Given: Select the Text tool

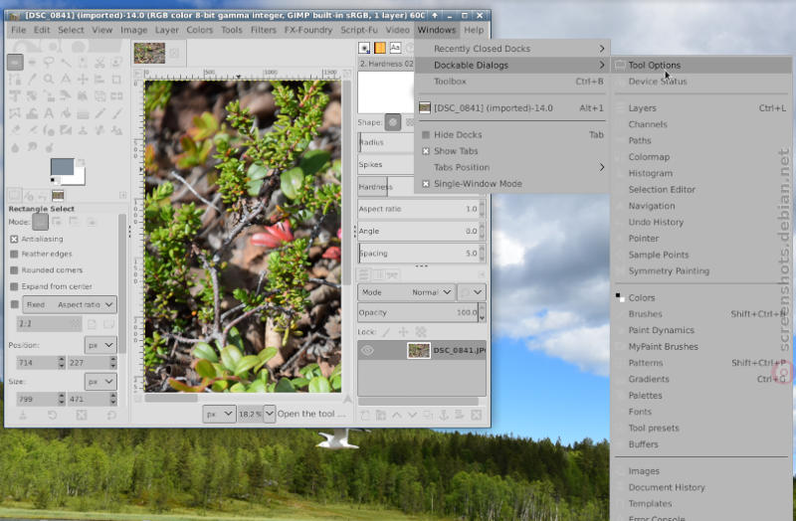Looking at the screenshot, I should tap(49, 113).
